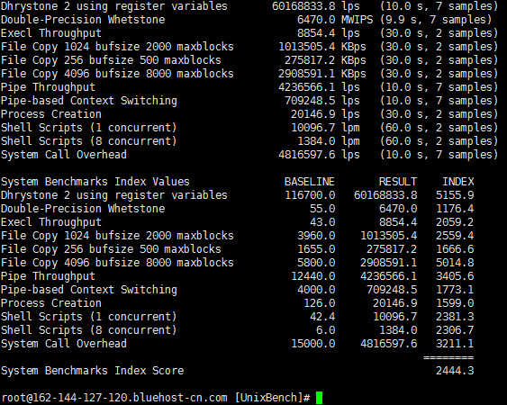Click RESULT value 1013505.4 in index table

pyautogui.click(x=389, y=236)
